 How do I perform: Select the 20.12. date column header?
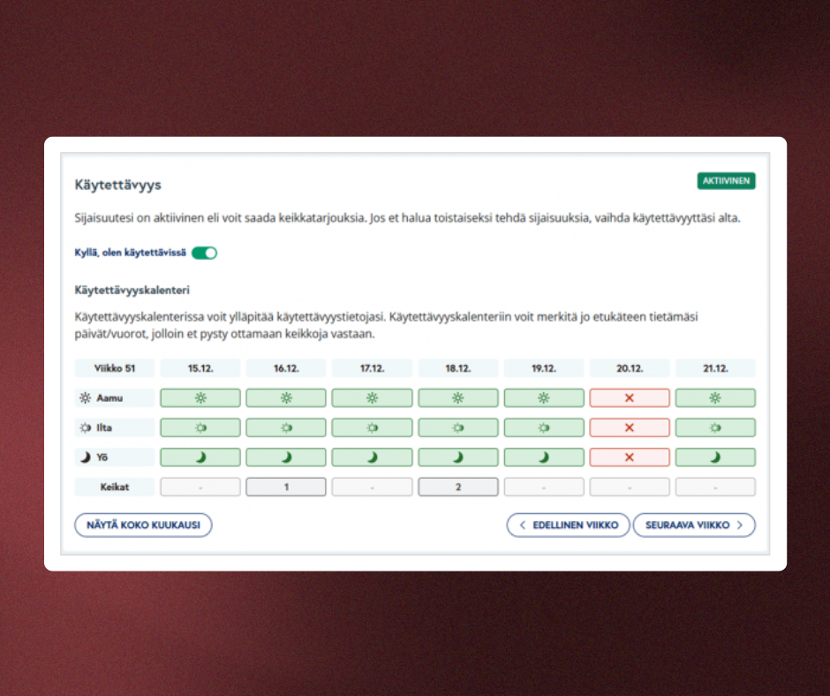[630, 368]
